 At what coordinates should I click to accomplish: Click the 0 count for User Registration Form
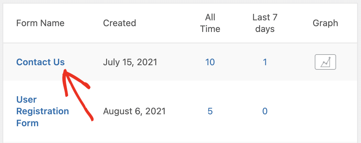[265, 111]
